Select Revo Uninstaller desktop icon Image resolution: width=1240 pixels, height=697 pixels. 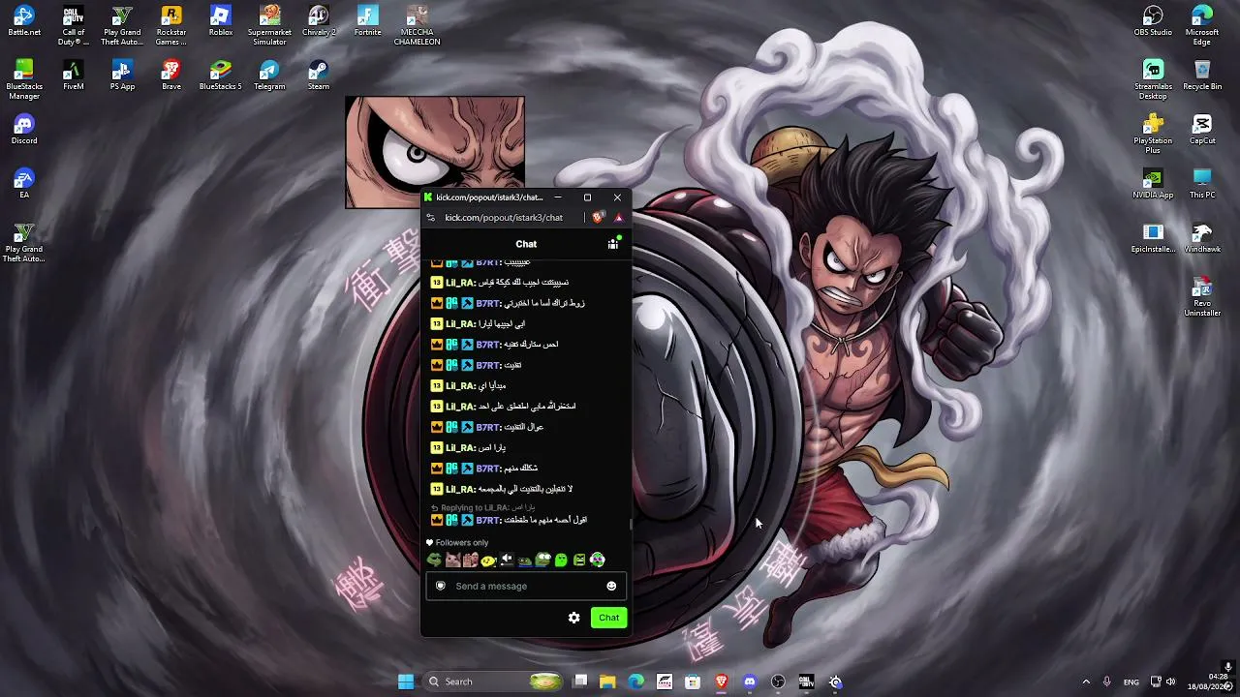tap(1202, 297)
